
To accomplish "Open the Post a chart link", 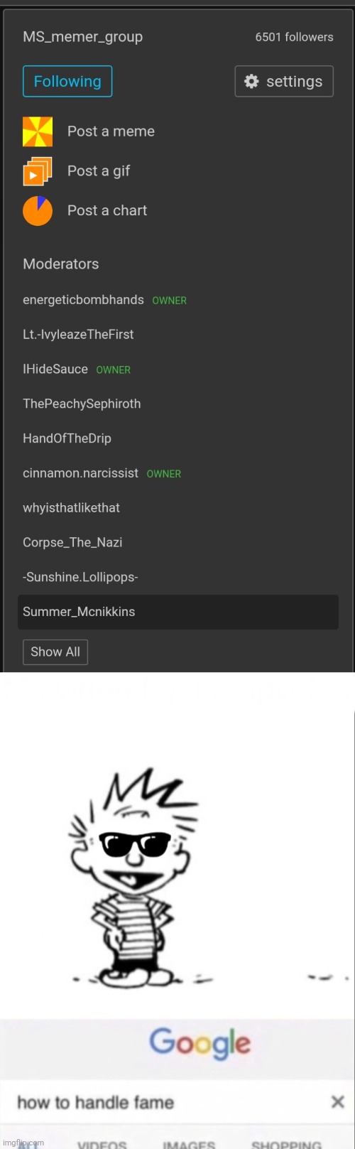I will [107, 211].
